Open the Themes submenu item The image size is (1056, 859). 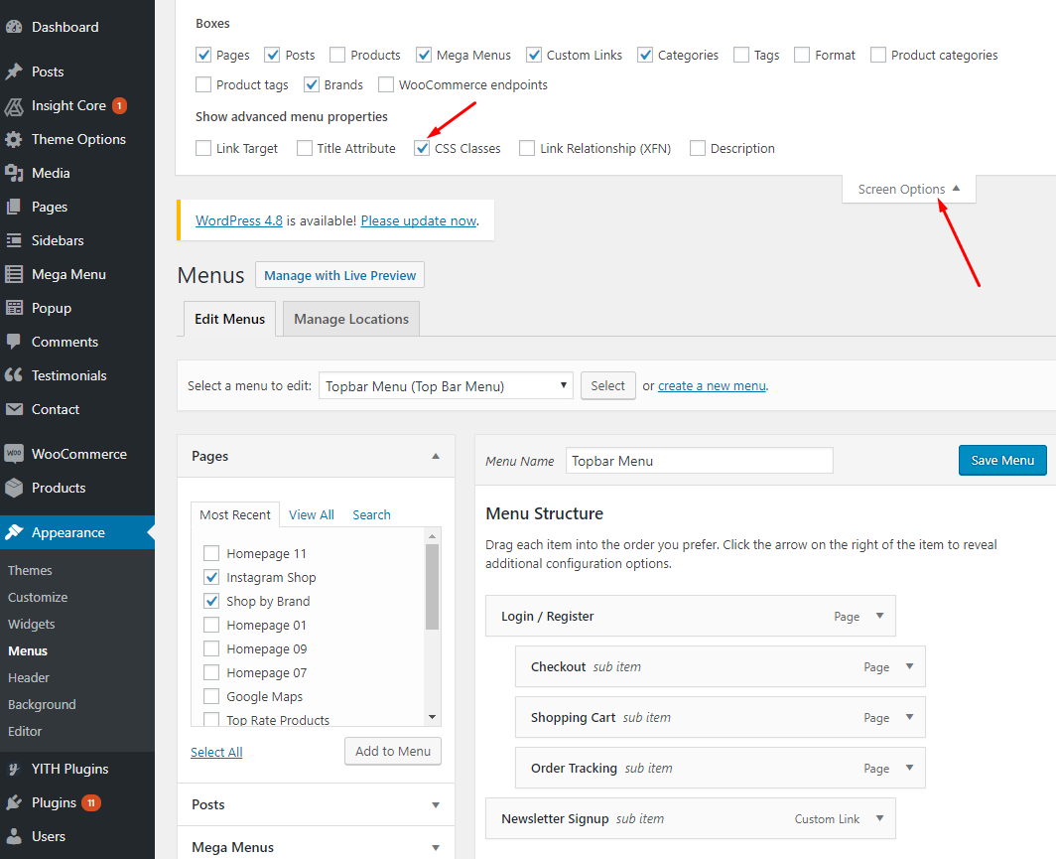30,570
